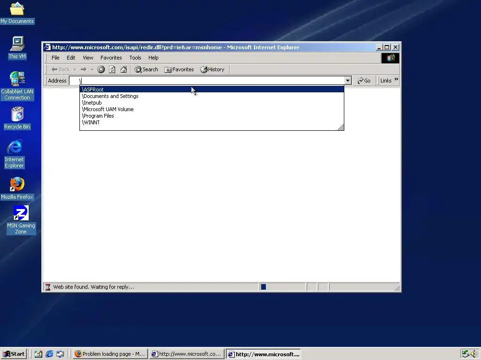The height and width of the screenshot is (360, 481).
Task: Open the Tools menu
Action: point(135,58)
